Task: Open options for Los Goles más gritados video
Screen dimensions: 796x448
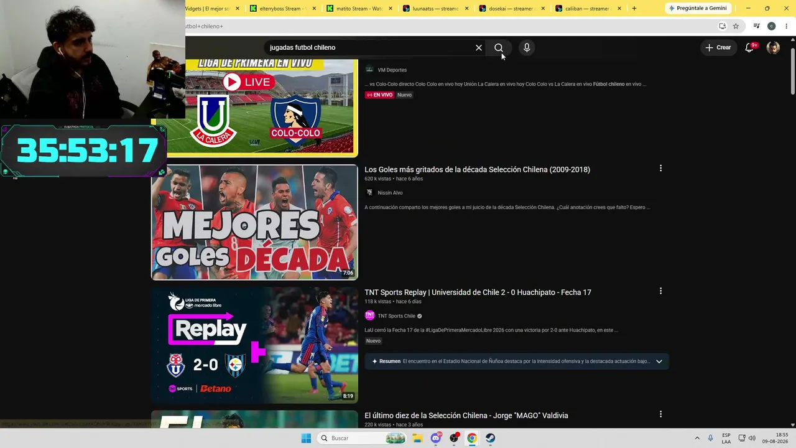Action: pos(660,168)
